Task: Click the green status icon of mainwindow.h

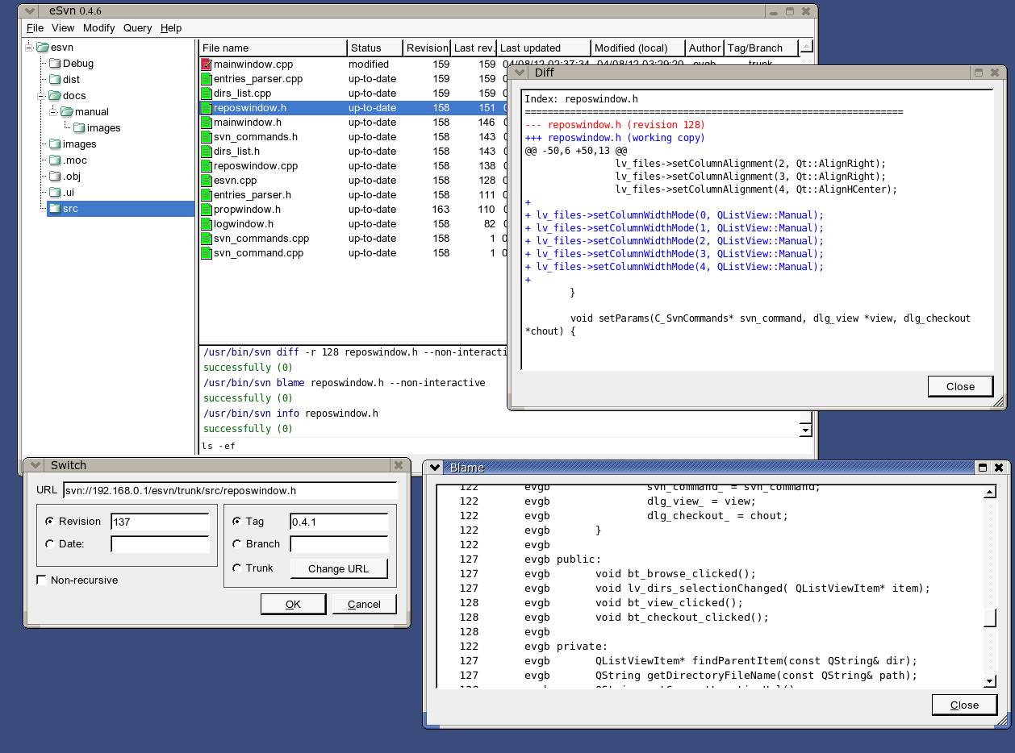Action: [206, 122]
